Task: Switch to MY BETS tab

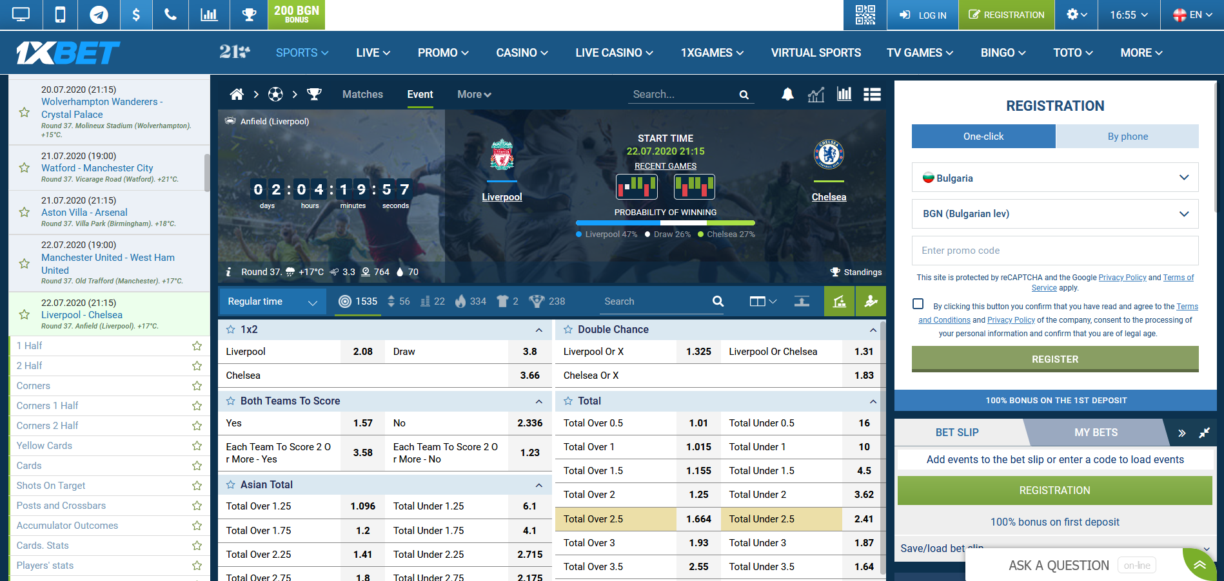Action: 1096,433
